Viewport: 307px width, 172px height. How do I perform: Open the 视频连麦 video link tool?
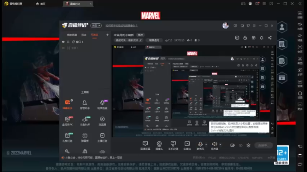point(102,104)
